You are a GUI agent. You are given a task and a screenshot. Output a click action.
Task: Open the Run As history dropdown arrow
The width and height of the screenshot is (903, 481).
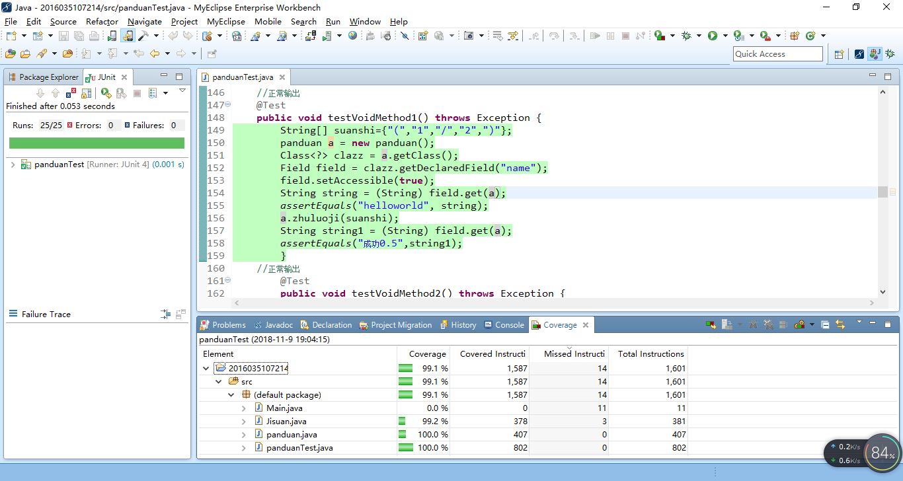[752, 36]
